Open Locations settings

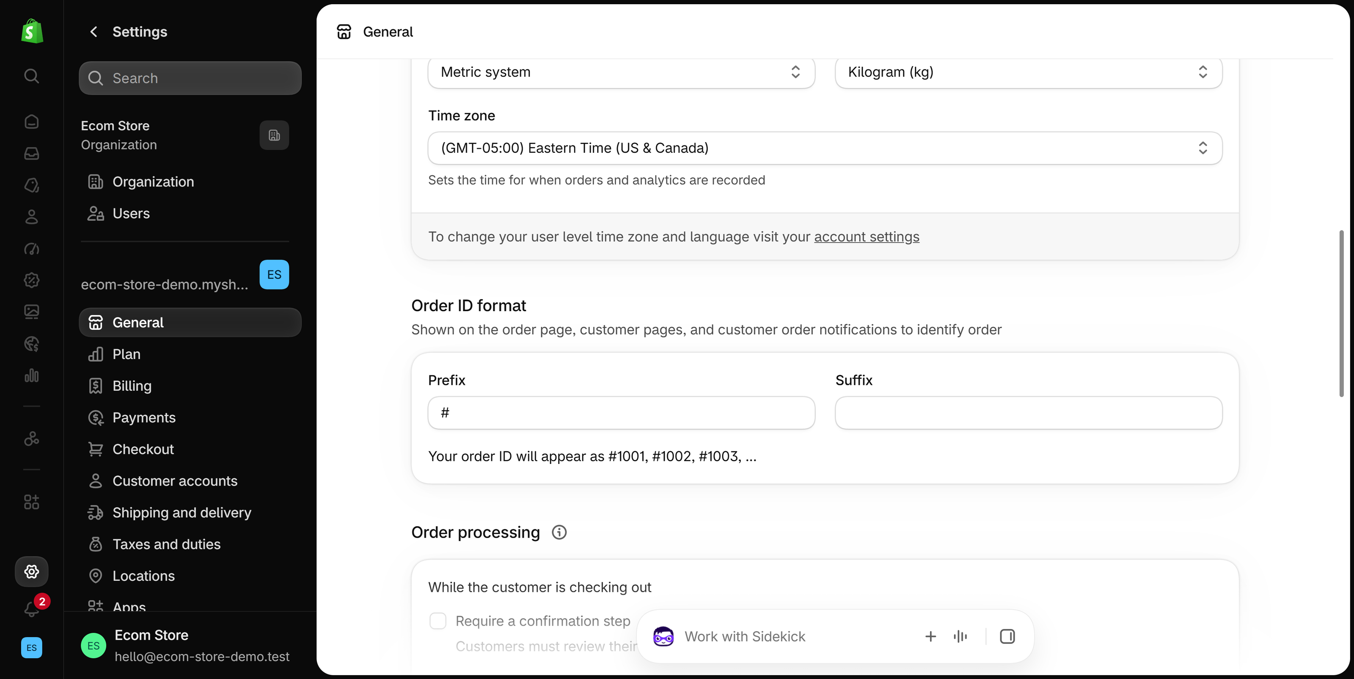[190, 576]
